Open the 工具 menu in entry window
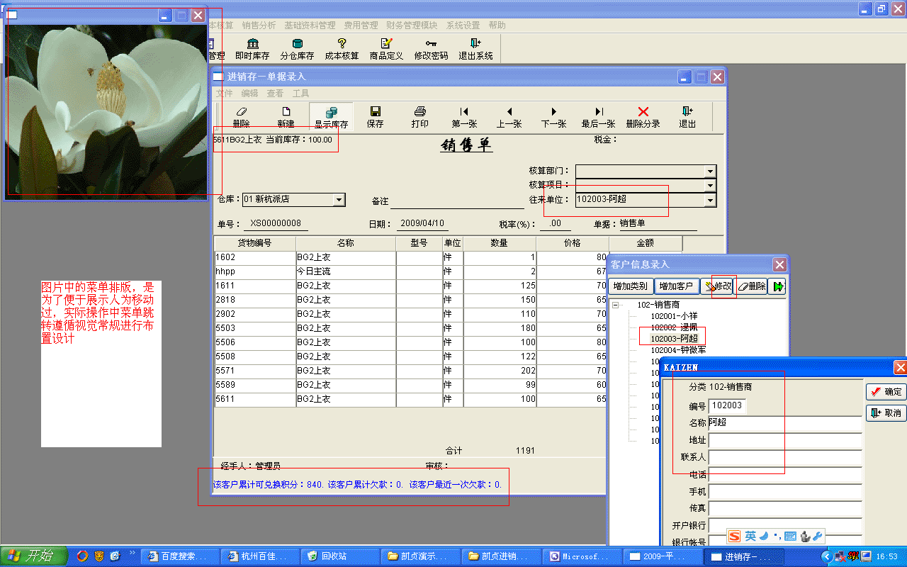The width and height of the screenshot is (907, 567). coord(300,94)
